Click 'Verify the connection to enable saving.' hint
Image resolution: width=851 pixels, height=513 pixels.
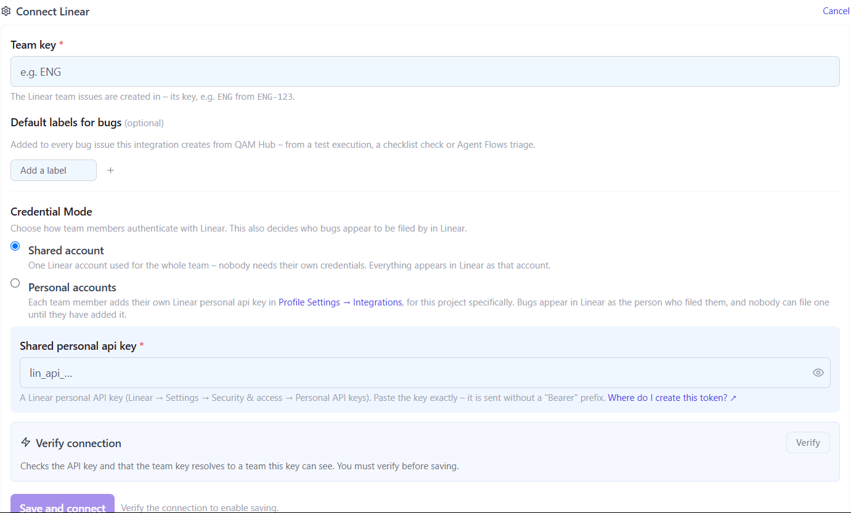pos(200,508)
